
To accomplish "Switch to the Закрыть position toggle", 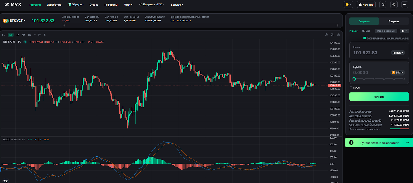I will tap(394, 21).
